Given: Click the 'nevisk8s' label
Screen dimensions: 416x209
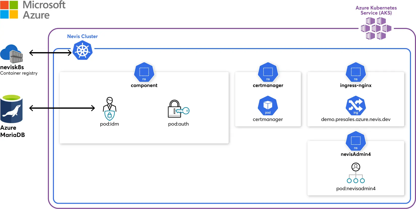Looking at the screenshot, I should pyautogui.click(x=12, y=67).
